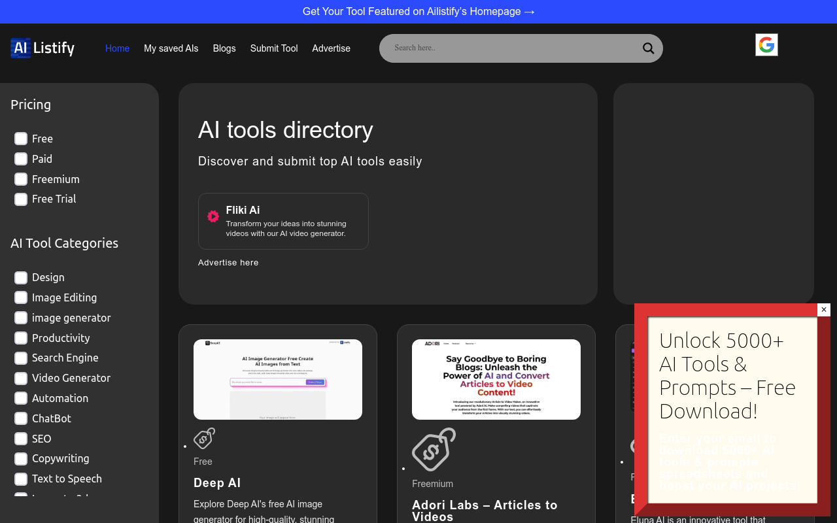837x523 pixels.
Task: Open the Adori Labs screenshot thumbnail
Action: click(496, 379)
